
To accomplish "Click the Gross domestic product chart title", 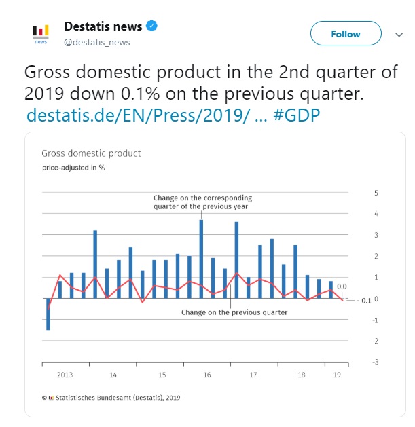I will [x=91, y=153].
